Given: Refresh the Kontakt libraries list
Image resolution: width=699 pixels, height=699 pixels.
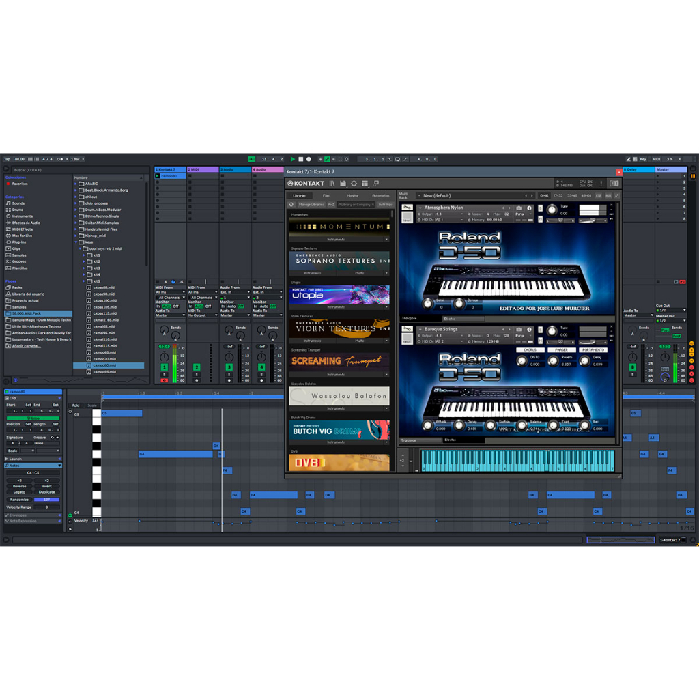Looking at the screenshot, I should tap(291, 205).
